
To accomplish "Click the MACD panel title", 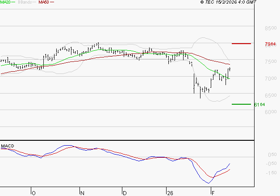I will coord(8,146).
